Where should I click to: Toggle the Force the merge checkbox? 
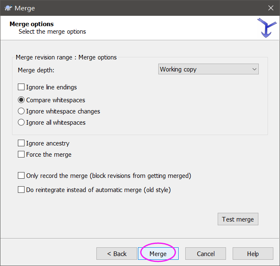[x=22, y=155]
